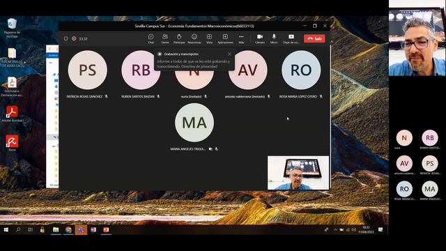Open volume control in system tray
Screen dimensions: 446x251
pos(353,229)
